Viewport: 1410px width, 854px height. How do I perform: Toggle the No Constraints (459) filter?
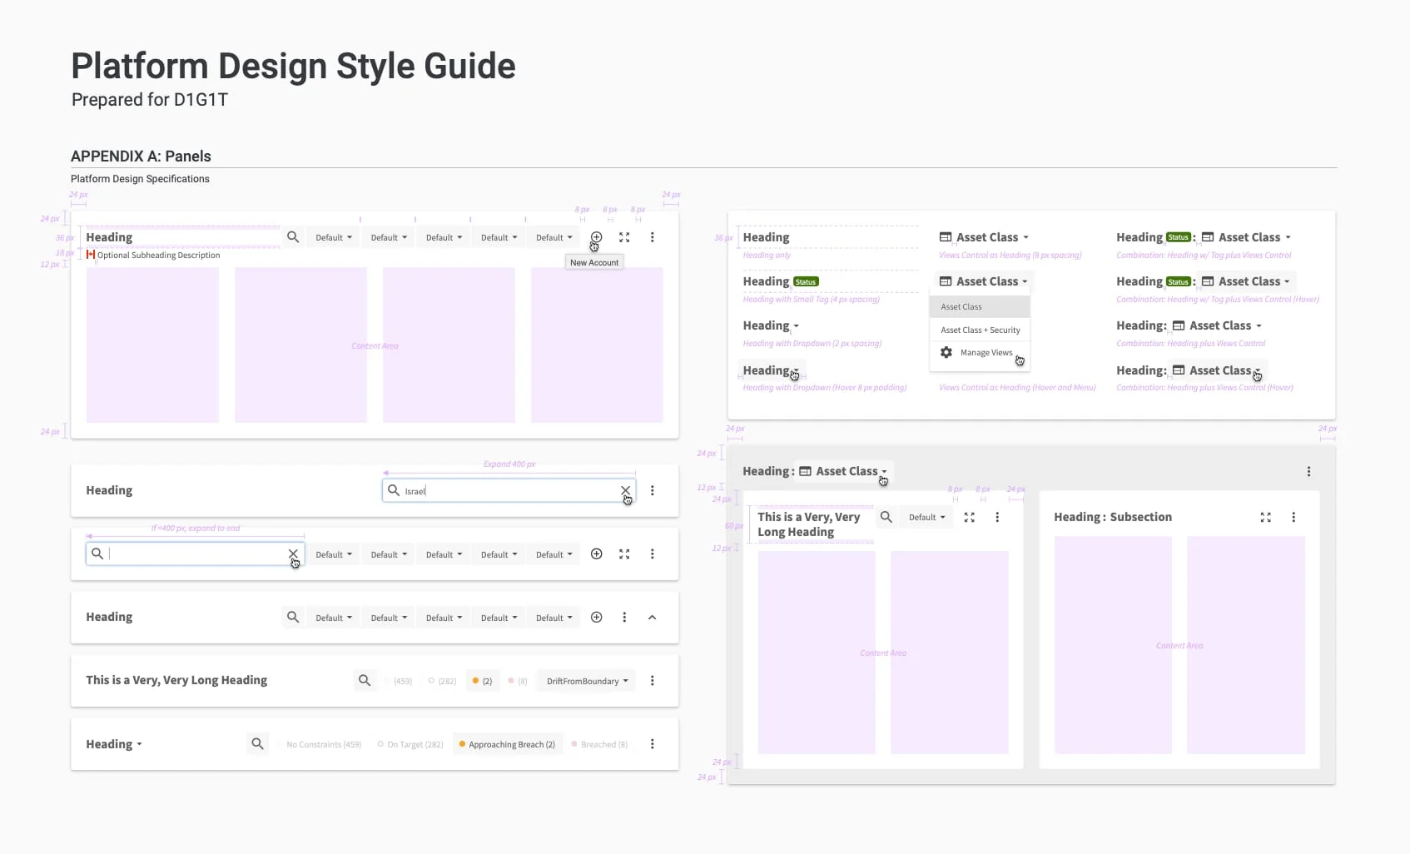click(323, 744)
